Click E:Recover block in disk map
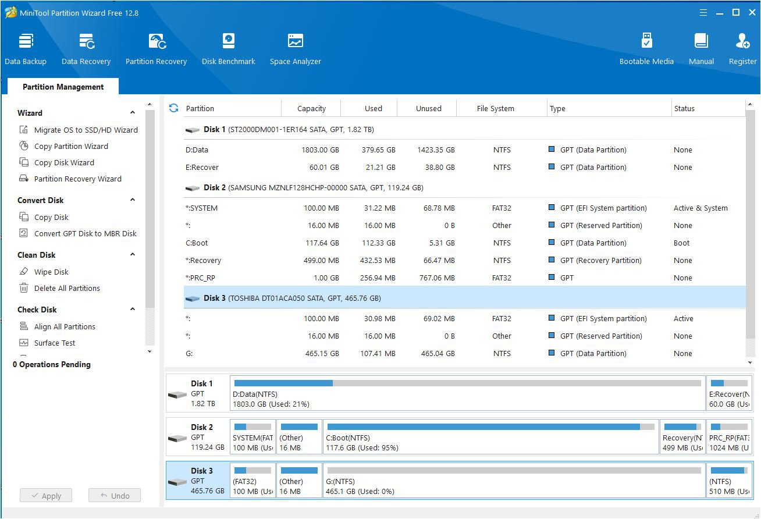The height and width of the screenshot is (519, 761). click(x=730, y=393)
